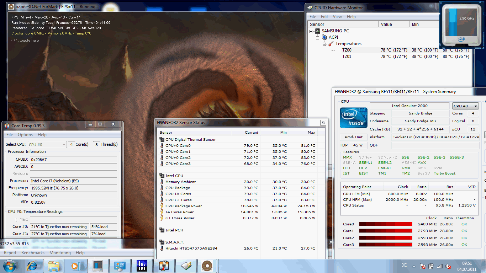This screenshot has width=486, height=273.
Task: Click the Value column header in Hardware Monitor
Action: coord(394,24)
